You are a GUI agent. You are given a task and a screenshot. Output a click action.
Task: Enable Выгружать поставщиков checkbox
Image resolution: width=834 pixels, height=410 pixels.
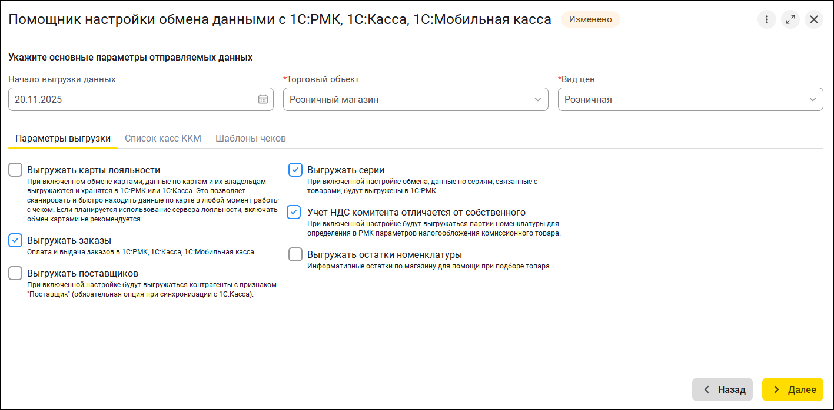pyautogui.click(x=15, y=273)
